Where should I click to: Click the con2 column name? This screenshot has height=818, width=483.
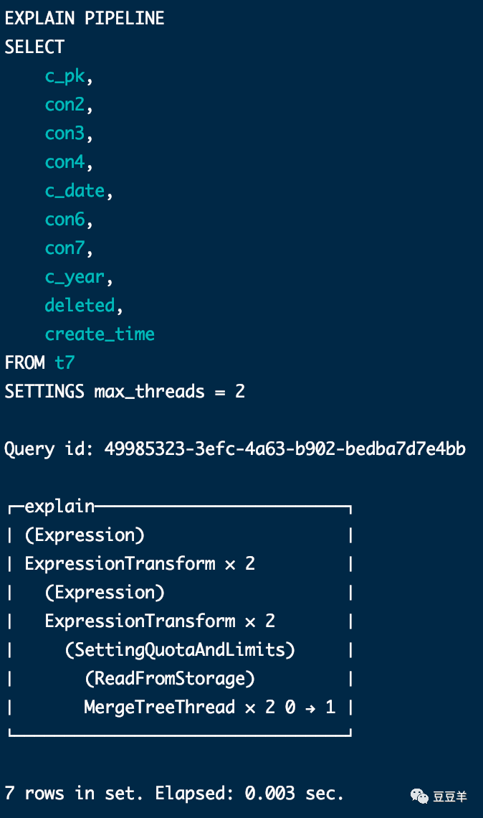coord(65,105)
